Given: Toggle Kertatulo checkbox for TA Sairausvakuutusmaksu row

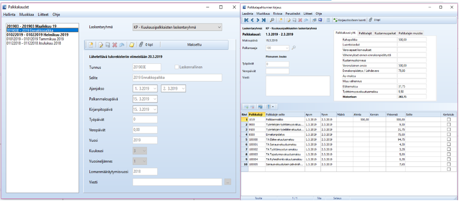Looking at the screenshot, I should point(449,144).
